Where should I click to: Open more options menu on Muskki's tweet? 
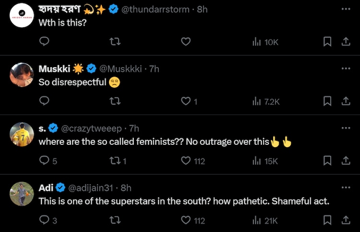(x=346, y=69)
